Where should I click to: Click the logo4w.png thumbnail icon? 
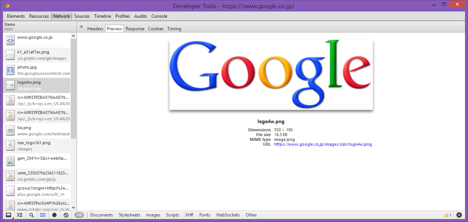10,86
